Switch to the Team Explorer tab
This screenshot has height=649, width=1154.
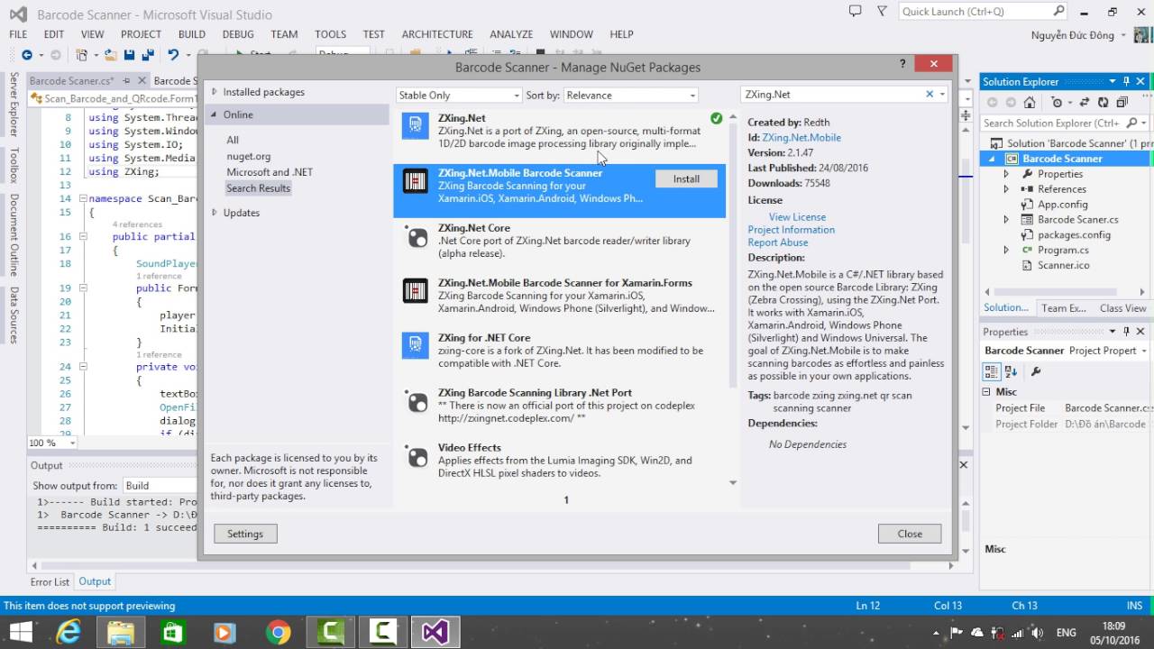coord(1064,308)
